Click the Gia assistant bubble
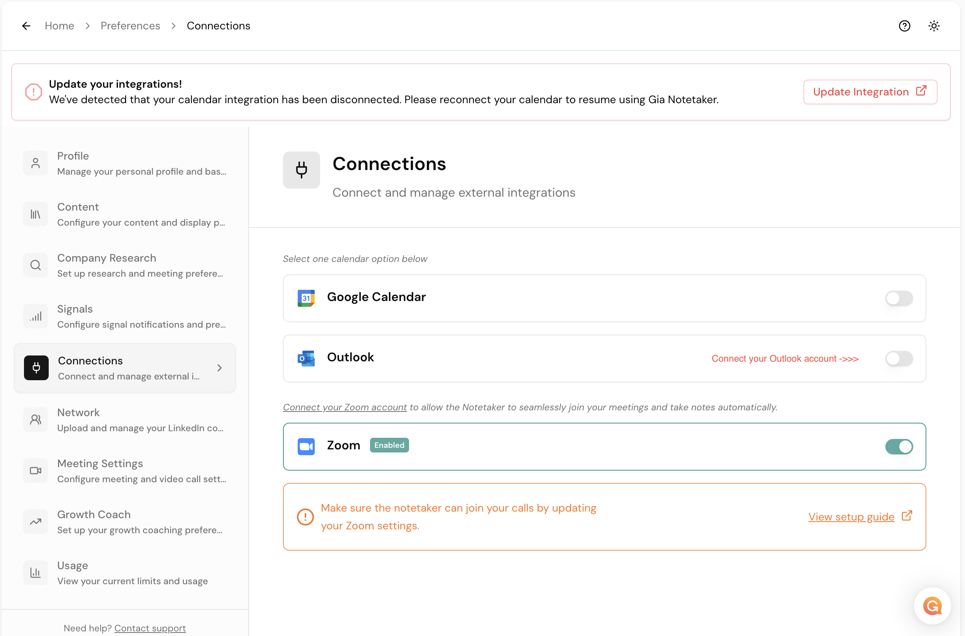 point(932,606)
